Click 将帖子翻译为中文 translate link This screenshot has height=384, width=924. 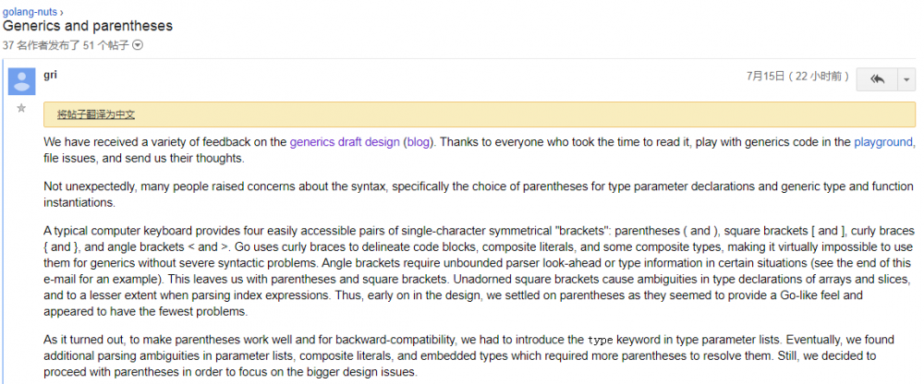tap(96, 114)
